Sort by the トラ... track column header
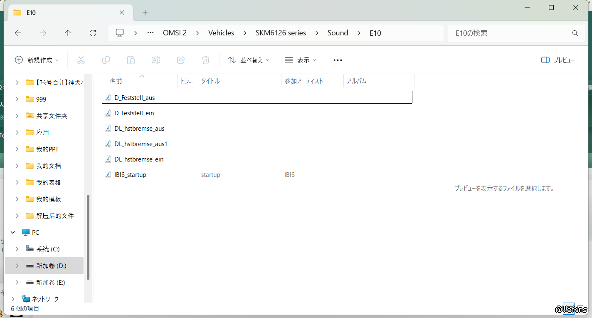592x318 pixels. (187, 81)
